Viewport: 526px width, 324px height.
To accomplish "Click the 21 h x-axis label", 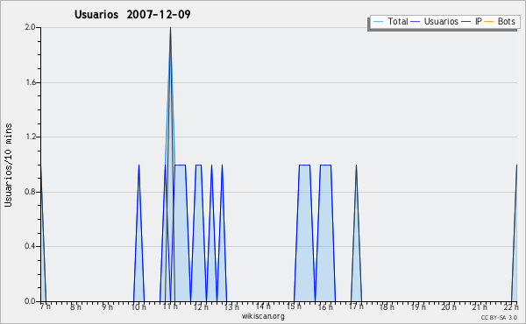I will point(480,306).
